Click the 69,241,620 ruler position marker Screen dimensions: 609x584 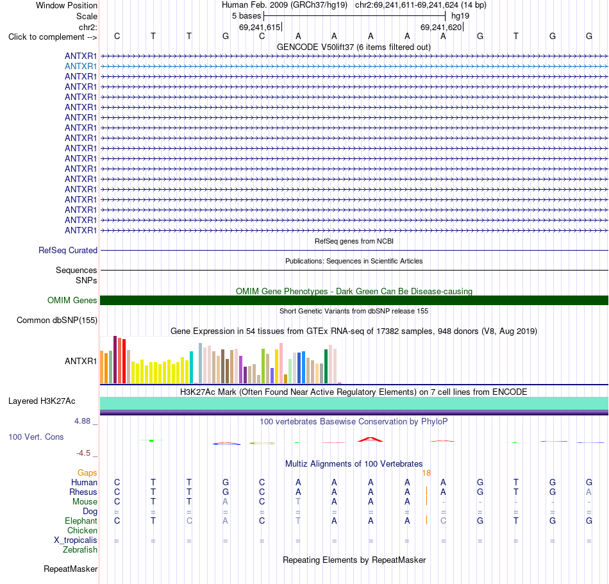point(441,27)
